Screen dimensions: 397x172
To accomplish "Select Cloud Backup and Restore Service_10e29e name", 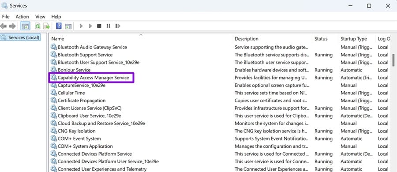I will pyautogui.click(x=101, y=123).
